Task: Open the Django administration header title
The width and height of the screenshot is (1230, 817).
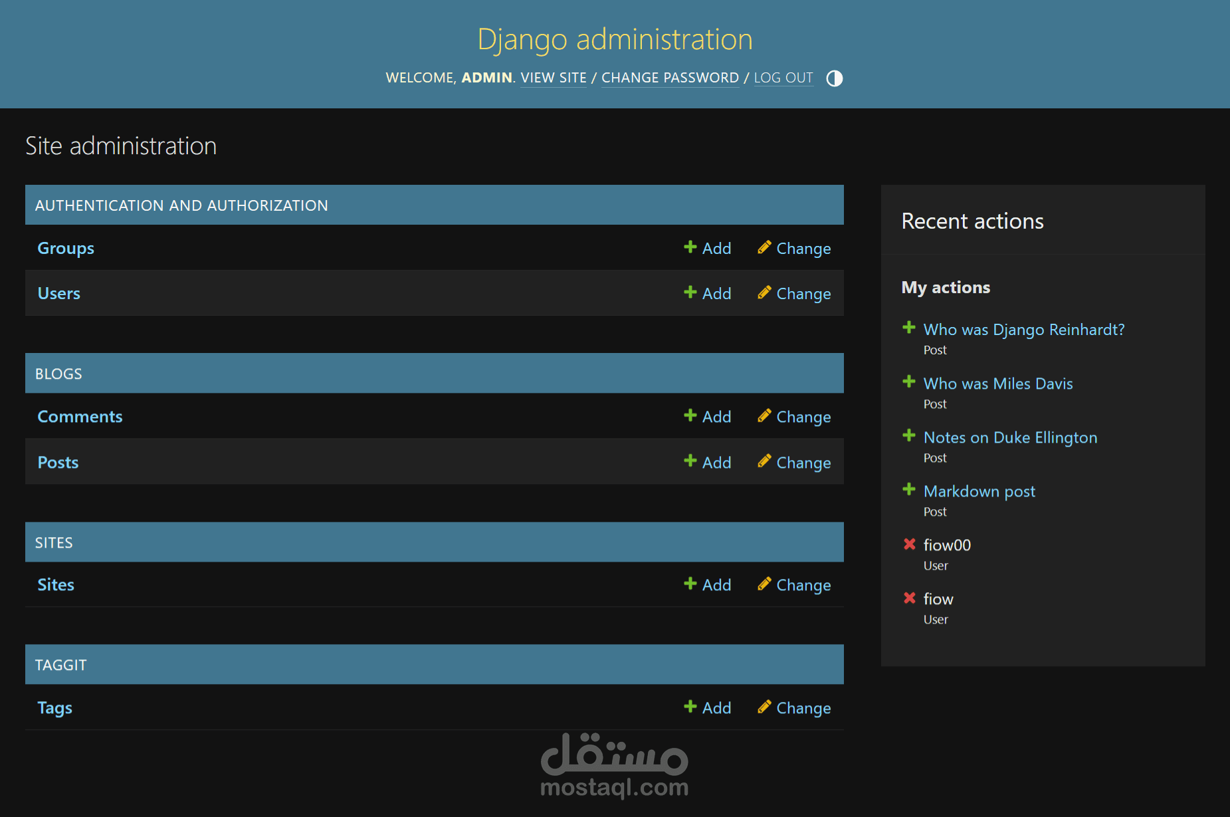Action: coord(615,39)
